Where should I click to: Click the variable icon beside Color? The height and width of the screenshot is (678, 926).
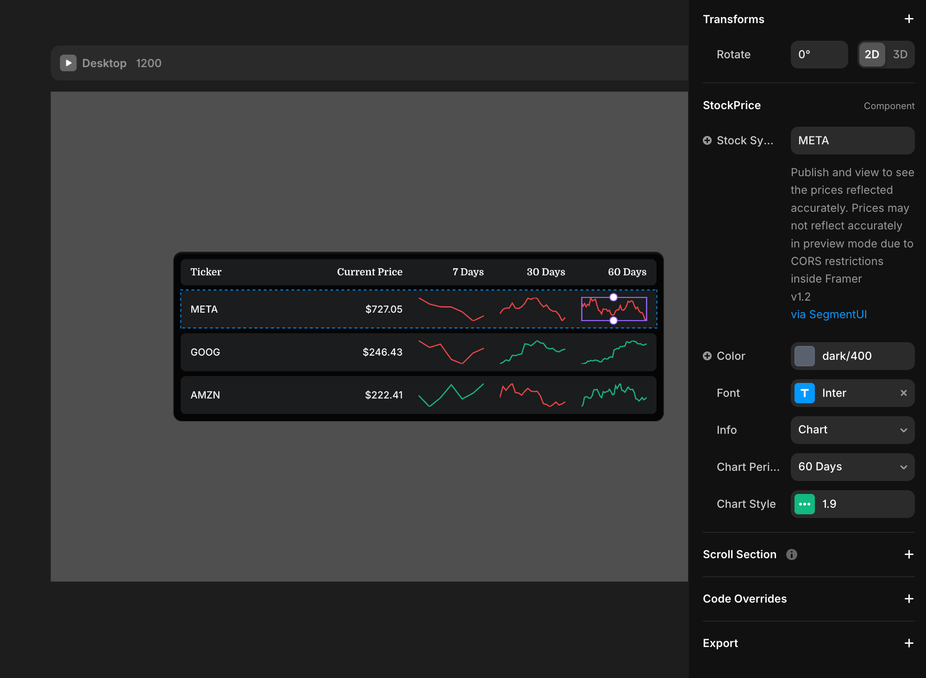coord(707,356)
